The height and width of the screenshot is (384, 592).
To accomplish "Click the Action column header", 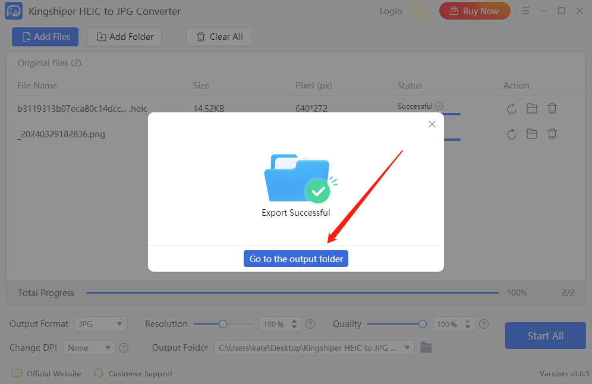I will 516,86.
